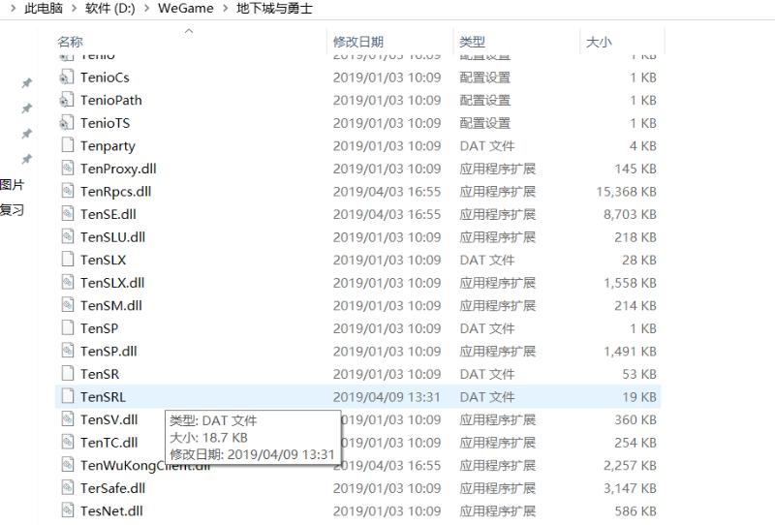Select the file name Tenparty
Viewport: 775px width, 525px height.
click(108, 146)
